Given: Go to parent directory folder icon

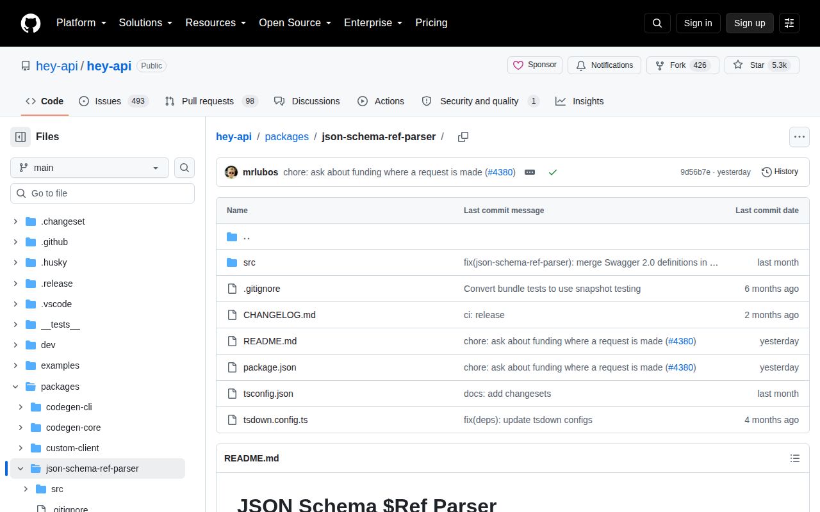Looking at the screenshot, I should point(232,237).
